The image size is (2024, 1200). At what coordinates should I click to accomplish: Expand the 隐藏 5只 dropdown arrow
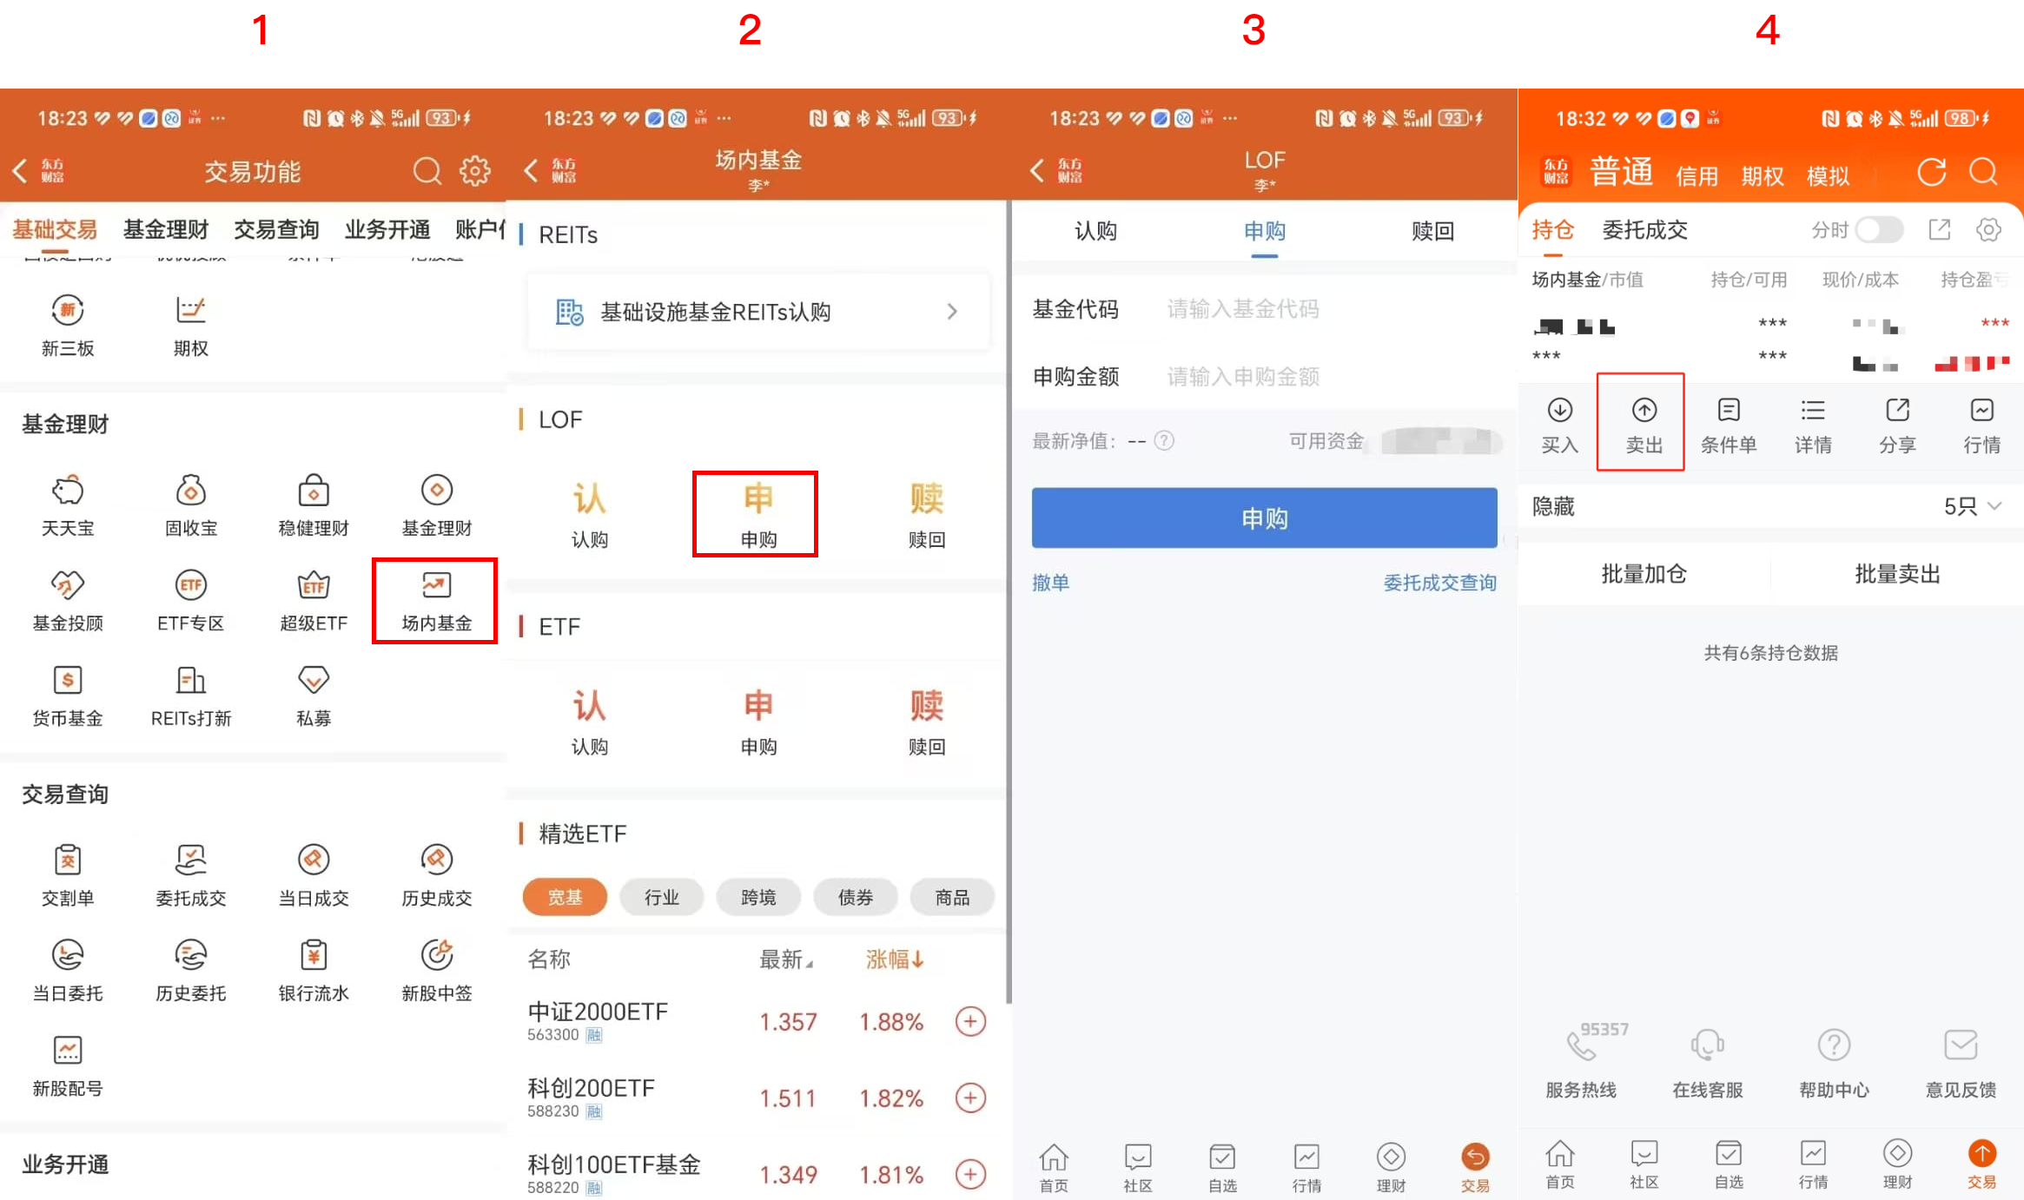(1994, 506)
